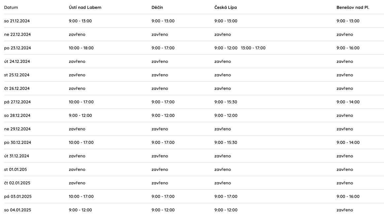Click the st 01.01.205 date cell
Image resolution: width=384 pixels, height=219 pixels.
click(x=16, y=169)
